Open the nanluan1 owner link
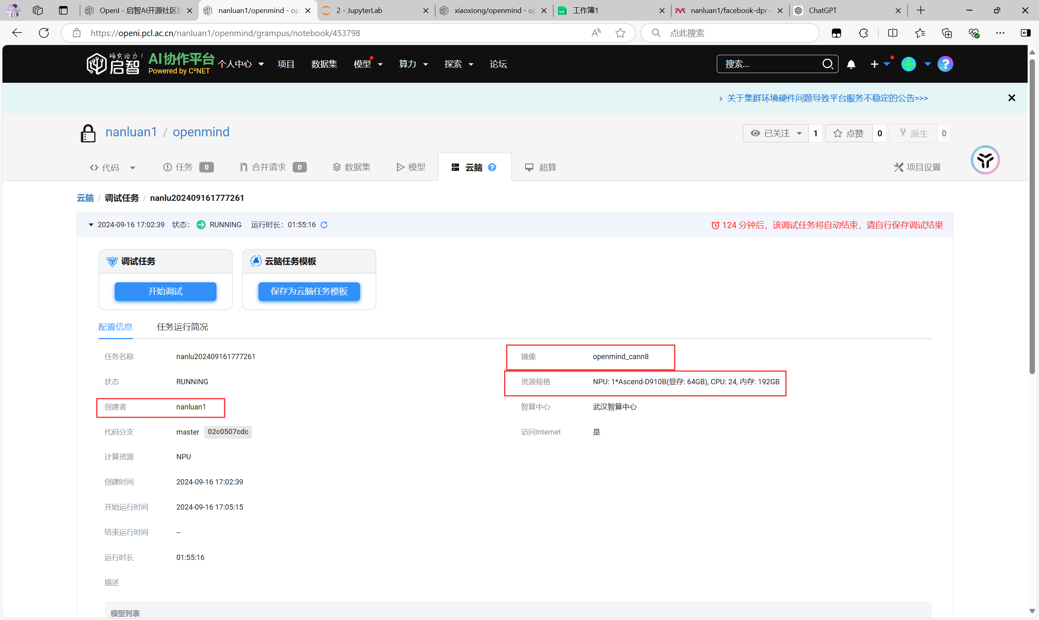The image size is (1039, 620). click(131, 132)
